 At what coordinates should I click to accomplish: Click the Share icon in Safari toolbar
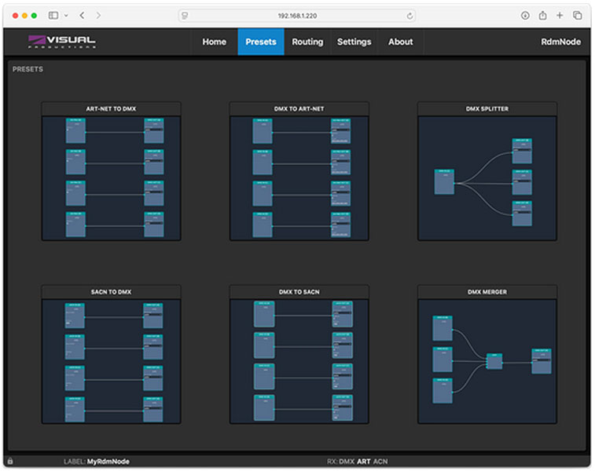(542, 16)
